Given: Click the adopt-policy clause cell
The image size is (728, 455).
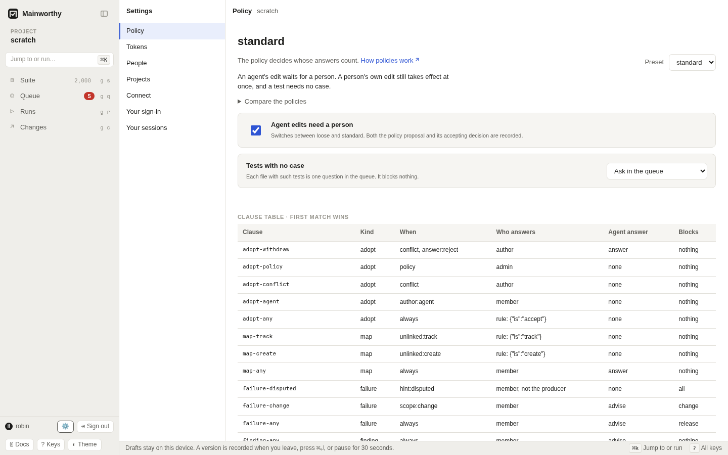Looking at the screenshot, I should point(296,267).
